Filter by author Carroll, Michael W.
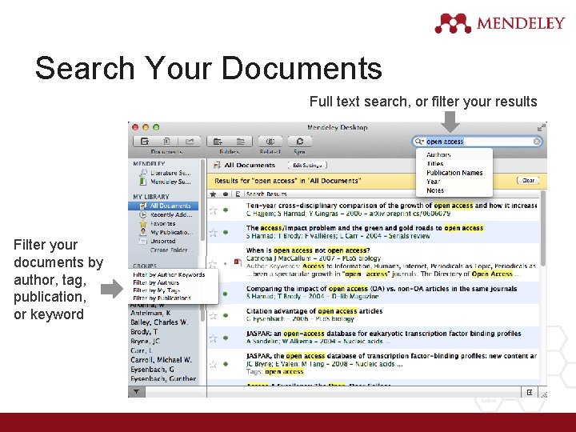 pos(162,360)
